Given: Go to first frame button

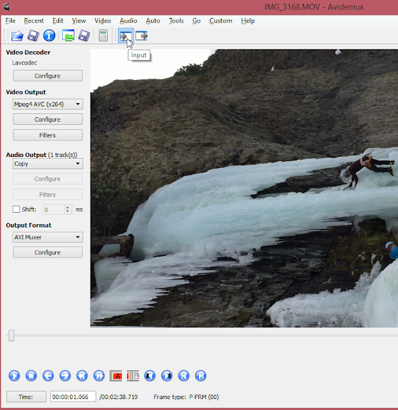Looking at the screenshot, I should click(184, 376).
